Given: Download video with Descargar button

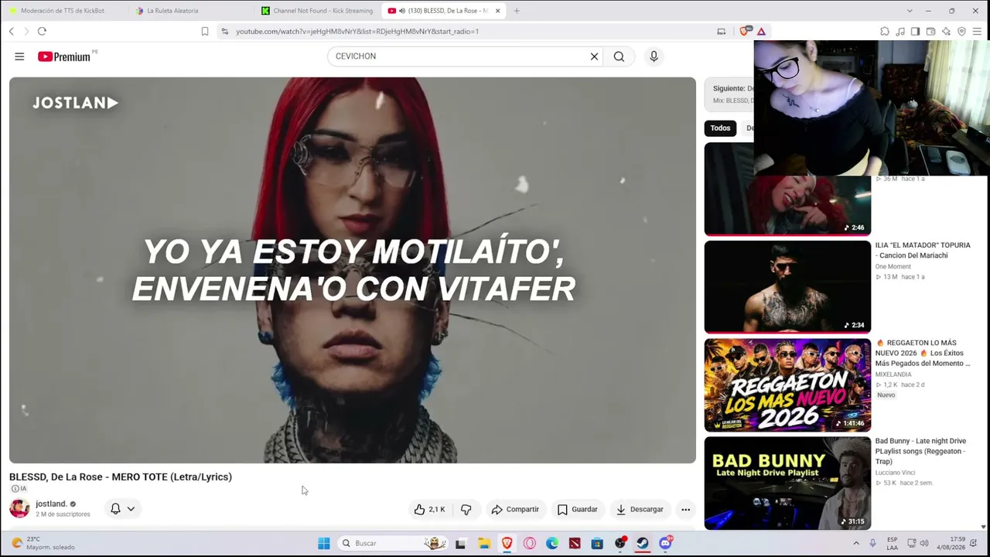Looking at the screenshot, I should click(640, 509).
